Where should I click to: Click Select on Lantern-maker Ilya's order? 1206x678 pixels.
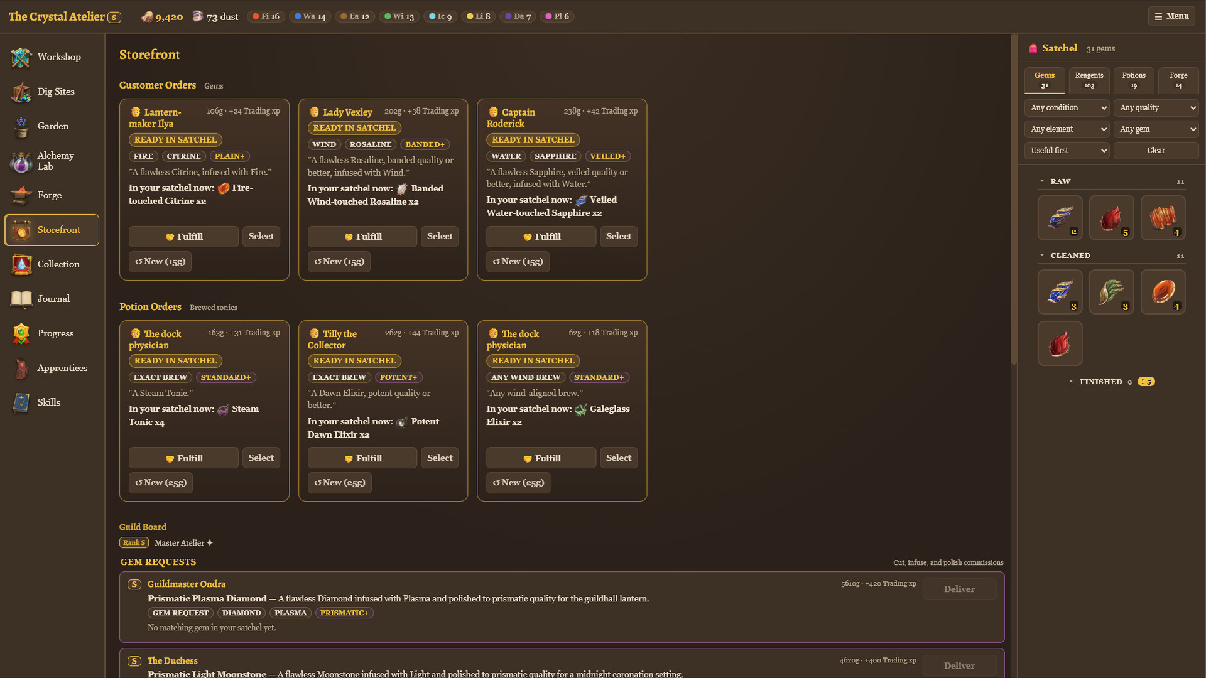tap(261, 237)
